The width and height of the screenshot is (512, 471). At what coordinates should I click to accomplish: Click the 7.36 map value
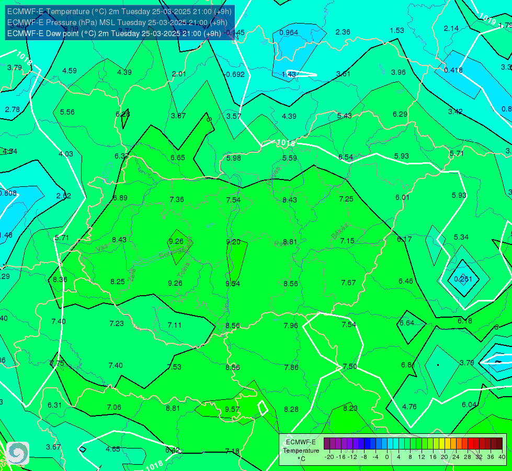[177, 199]
